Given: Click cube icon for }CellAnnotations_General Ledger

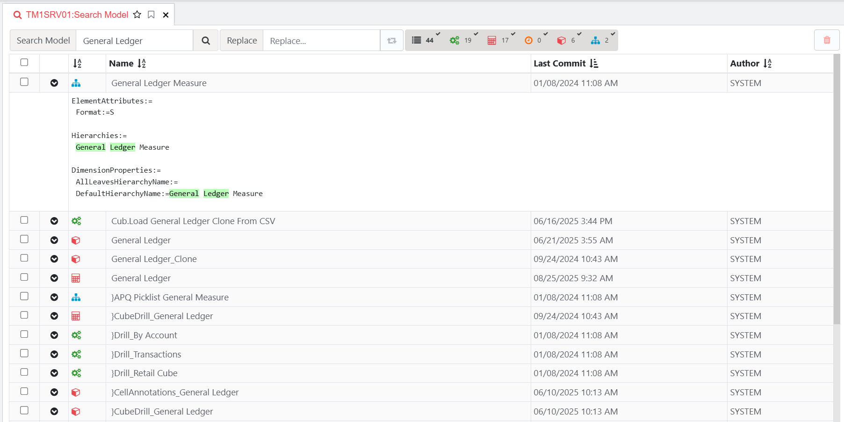Looking at the screenshot, I should [x=76, y=393].
